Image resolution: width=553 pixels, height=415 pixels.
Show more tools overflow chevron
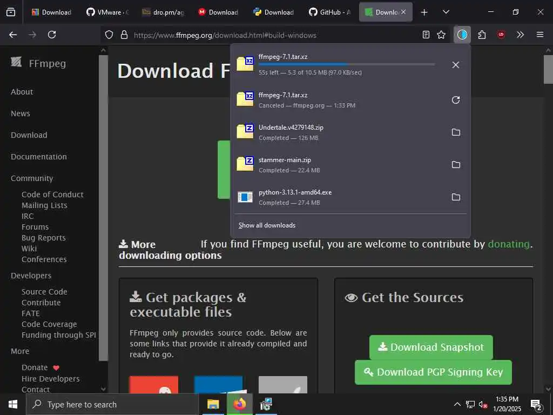point(520,35)
